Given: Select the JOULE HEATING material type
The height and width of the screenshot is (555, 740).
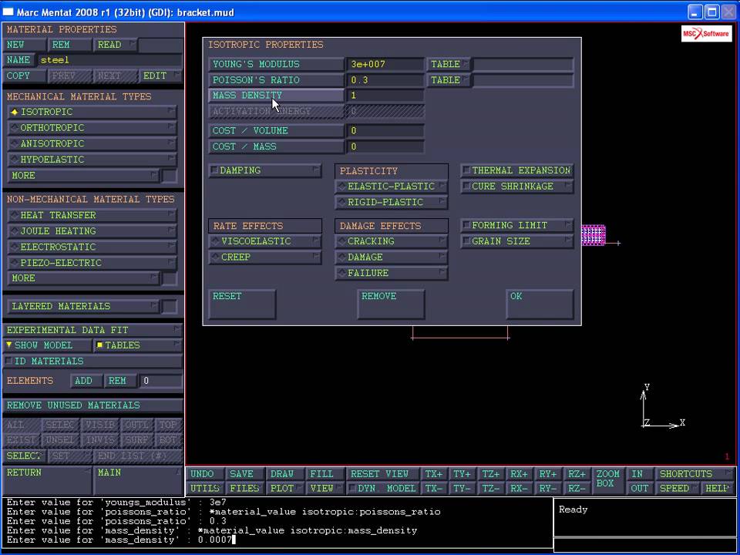Looking at the screenshot, I should pyautogui.click(x=92, y=231).
